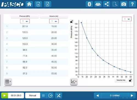Click graph data point at volume 15

(81, 23)
